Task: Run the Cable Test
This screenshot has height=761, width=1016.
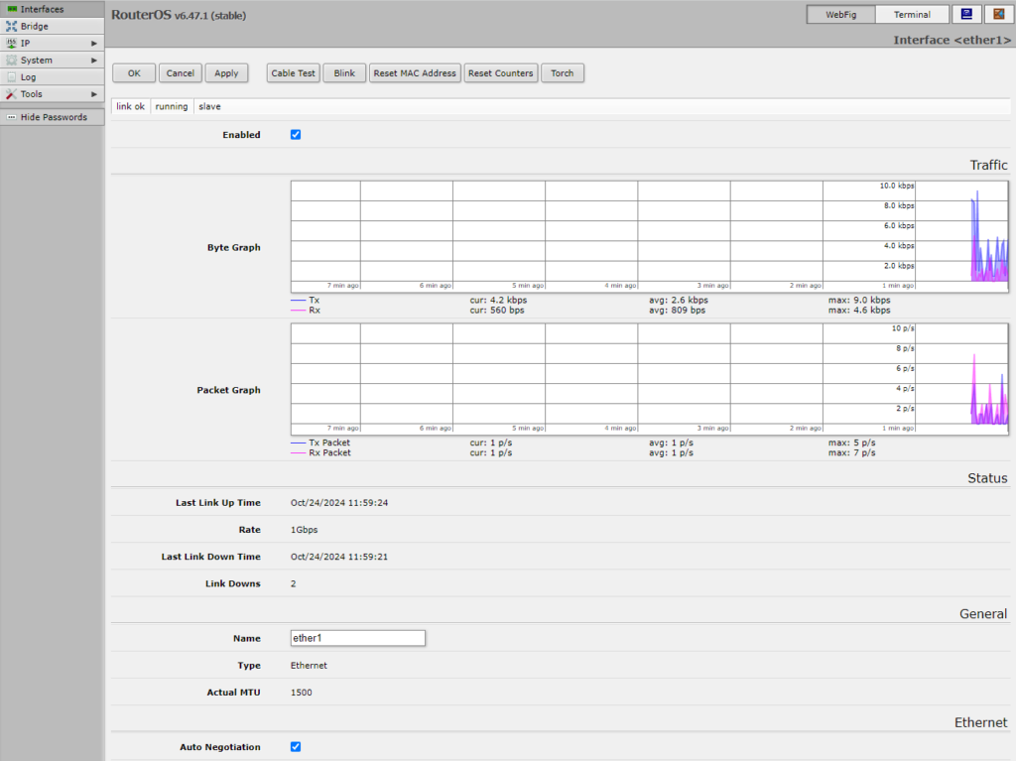Action: coord(293,73)
